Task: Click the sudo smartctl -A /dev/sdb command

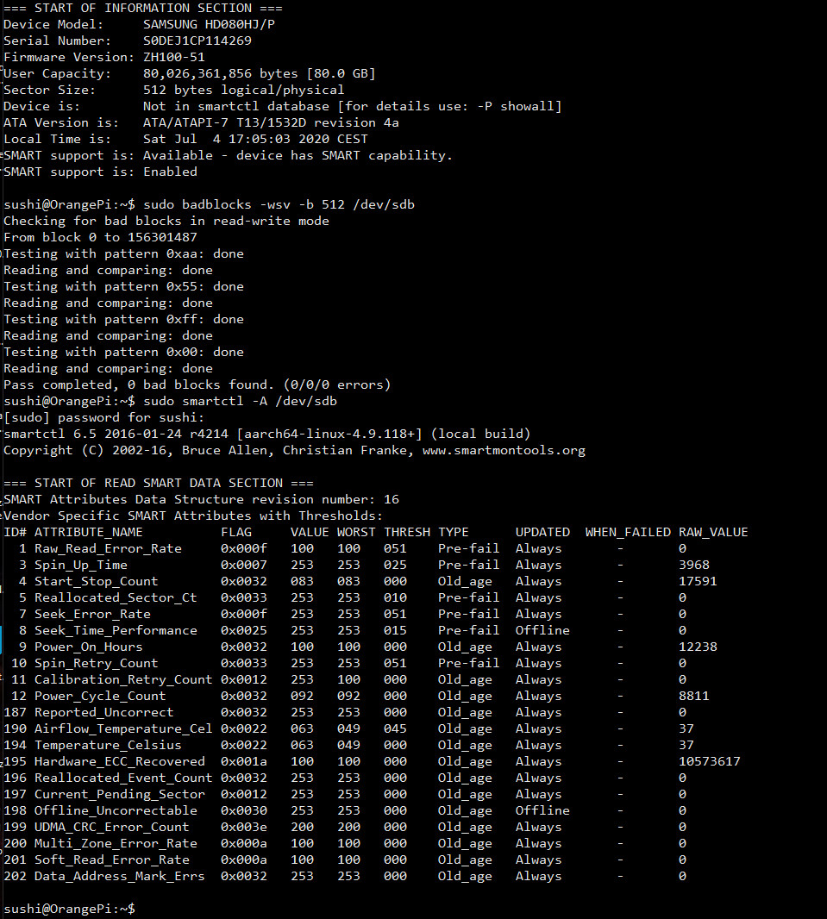Action: click(x=240, y=401)
